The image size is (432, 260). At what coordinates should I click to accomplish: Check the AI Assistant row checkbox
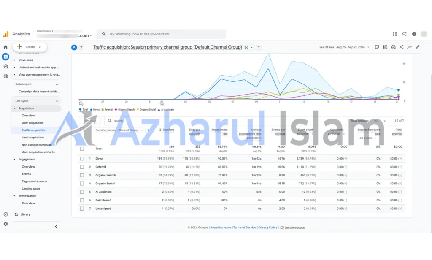82,192
